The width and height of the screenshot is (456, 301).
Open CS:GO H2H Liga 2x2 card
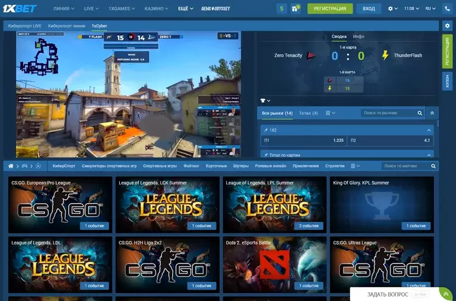[168, 265]
